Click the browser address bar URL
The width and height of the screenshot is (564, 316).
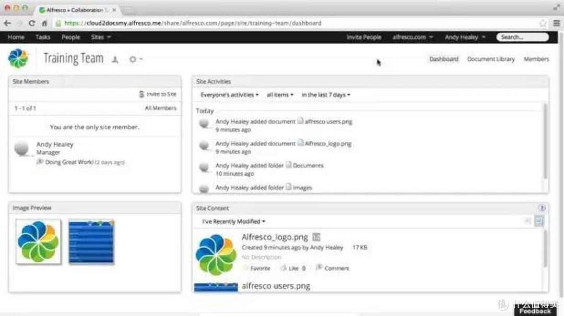[x=193, y=23]
